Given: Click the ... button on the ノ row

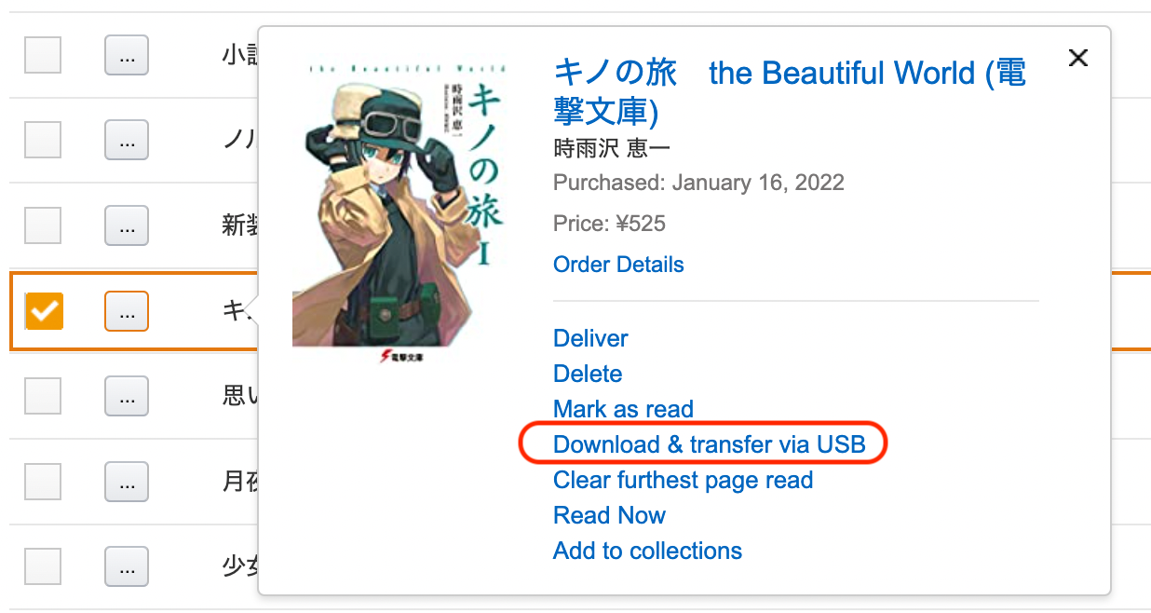Looking at the screenshot, I should 127,140.
